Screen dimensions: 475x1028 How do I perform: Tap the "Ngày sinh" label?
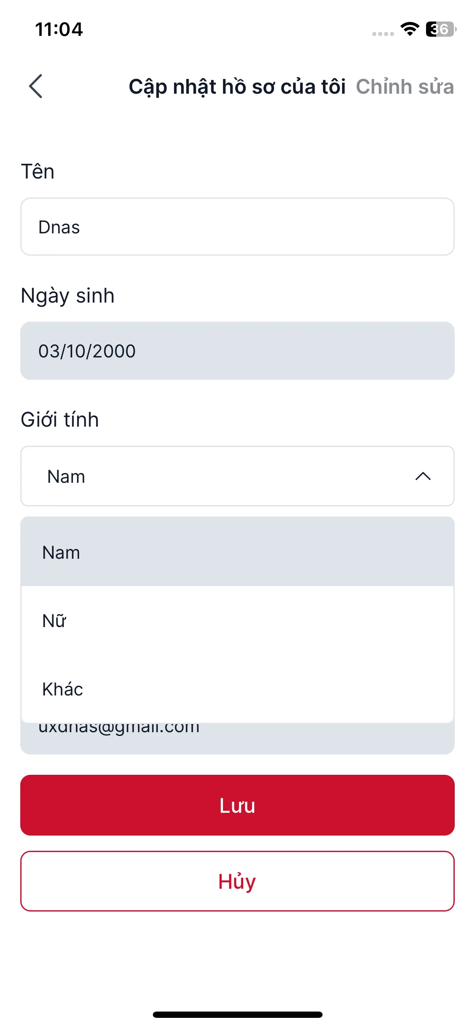[68, 295]
